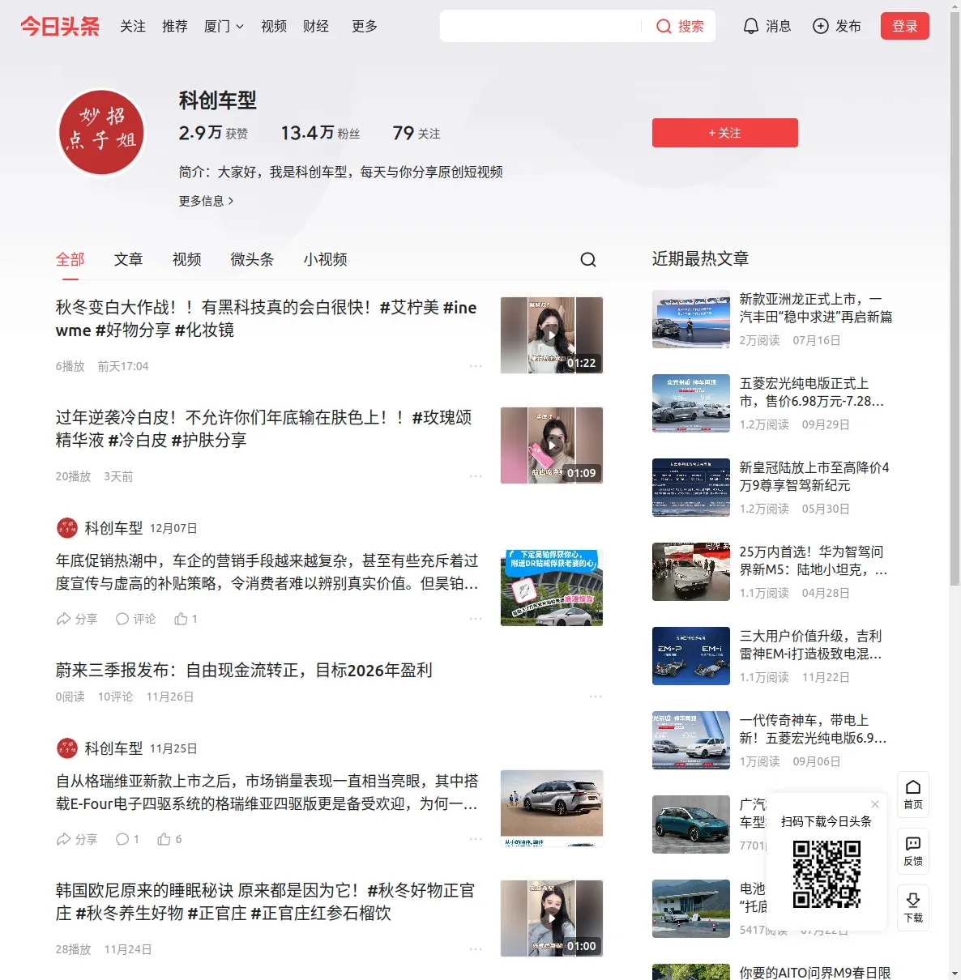Open more options for 韩国欧尼 post
961x980 pixels.
click(476, 949)
